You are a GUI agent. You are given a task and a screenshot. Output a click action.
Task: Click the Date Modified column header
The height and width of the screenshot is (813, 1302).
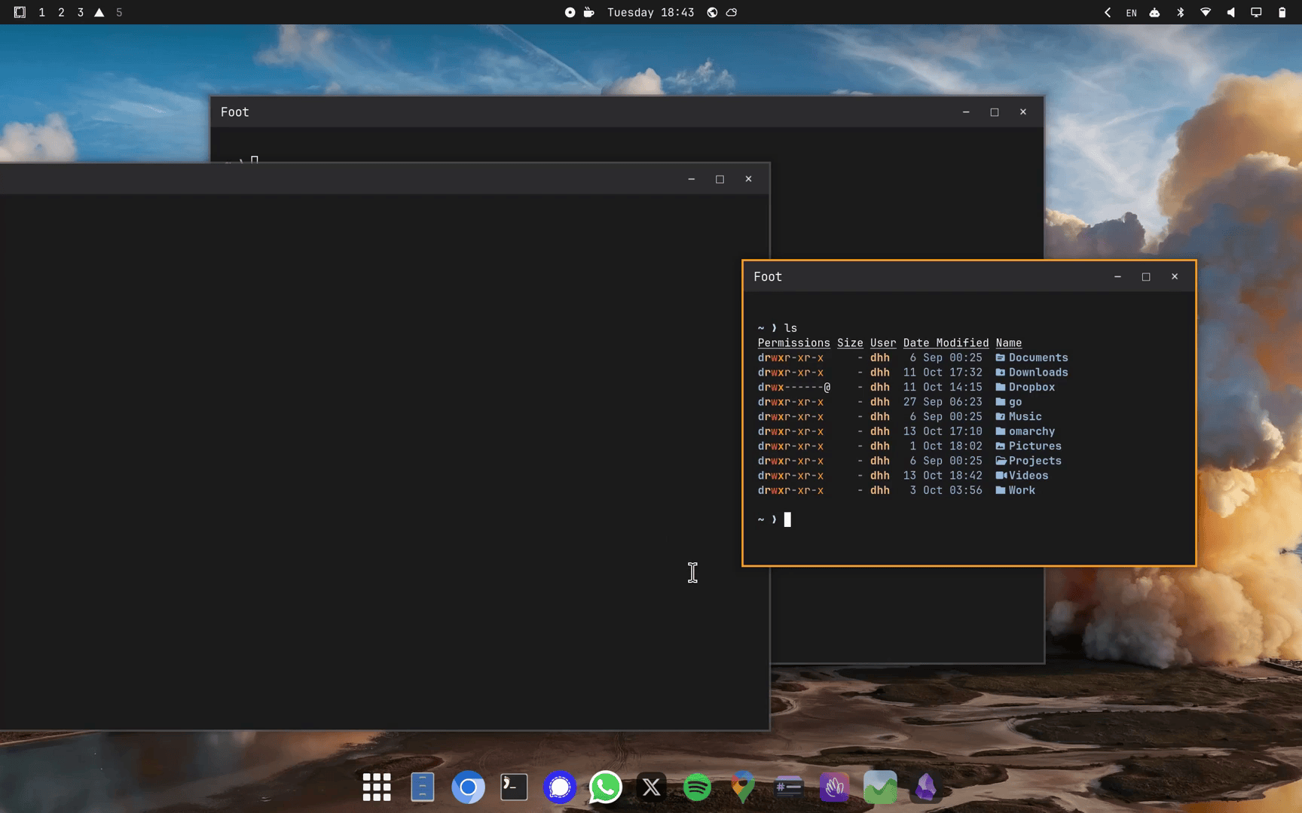click(x=946, y=343)
